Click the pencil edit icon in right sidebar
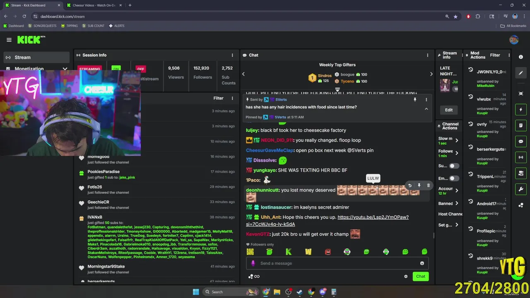This screenshot has width=530, height=298. point(521,73)
